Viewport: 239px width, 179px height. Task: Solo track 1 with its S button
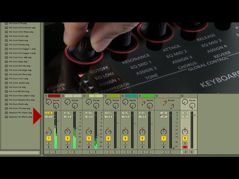[49, 143]
